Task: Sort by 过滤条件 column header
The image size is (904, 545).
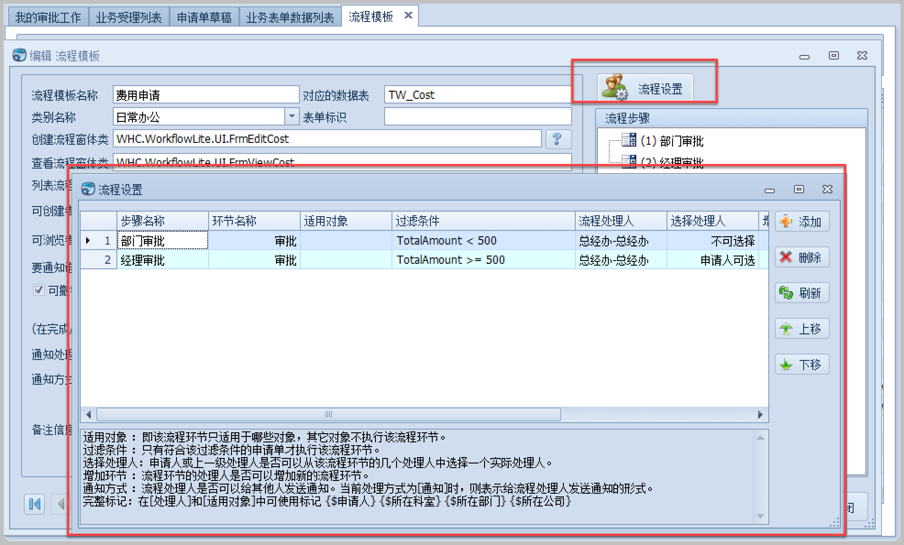Action: 483,221
